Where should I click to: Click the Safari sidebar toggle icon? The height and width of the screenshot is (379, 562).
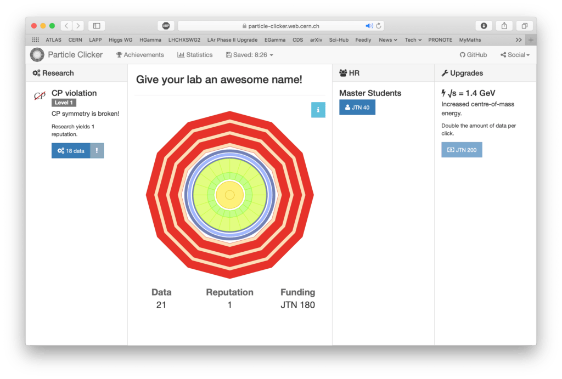point(97,26)
